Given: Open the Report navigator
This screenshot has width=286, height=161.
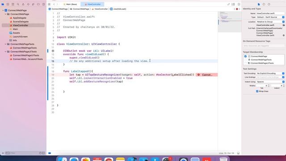Looking at the screenshot, I should tap(43, 4).
